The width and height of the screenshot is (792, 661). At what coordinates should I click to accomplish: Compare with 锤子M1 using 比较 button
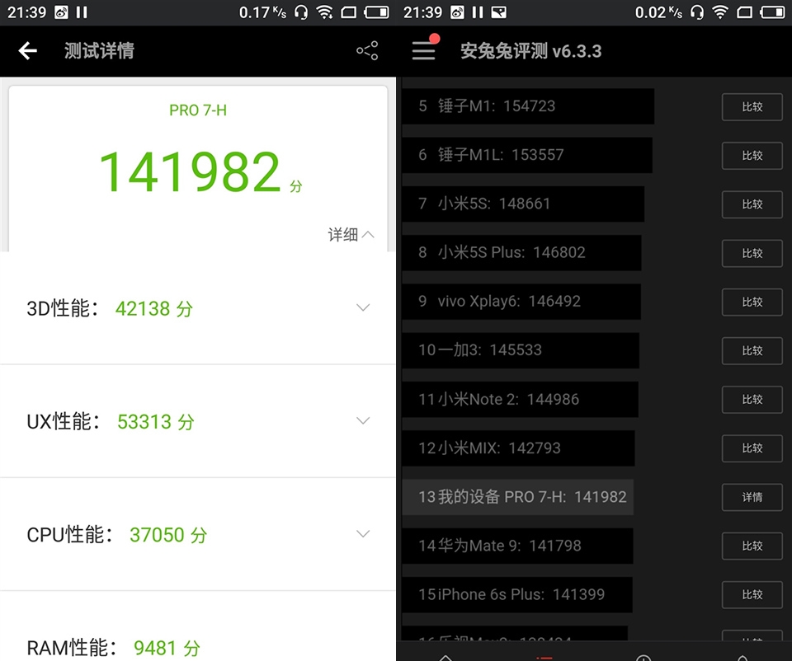click(752, 107)
